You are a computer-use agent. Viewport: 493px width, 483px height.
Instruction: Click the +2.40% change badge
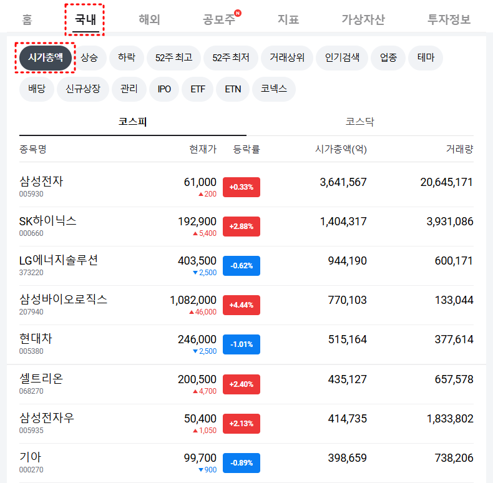pos(242,384)
